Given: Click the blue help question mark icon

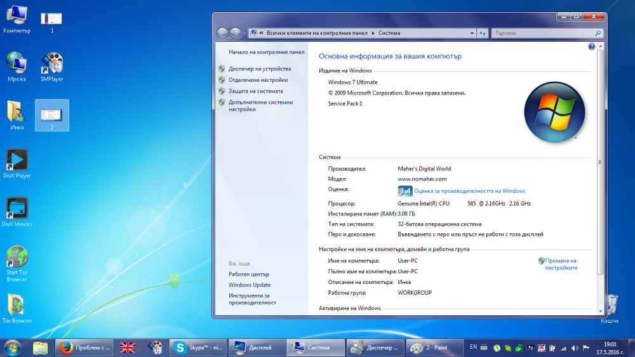Looking at the screenshot, I should click(x=591, y=46).
